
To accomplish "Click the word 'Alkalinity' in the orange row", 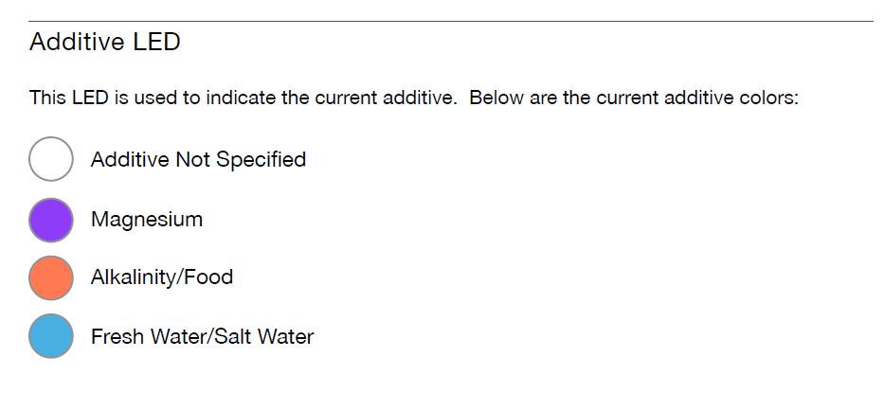I will point(135,277).
